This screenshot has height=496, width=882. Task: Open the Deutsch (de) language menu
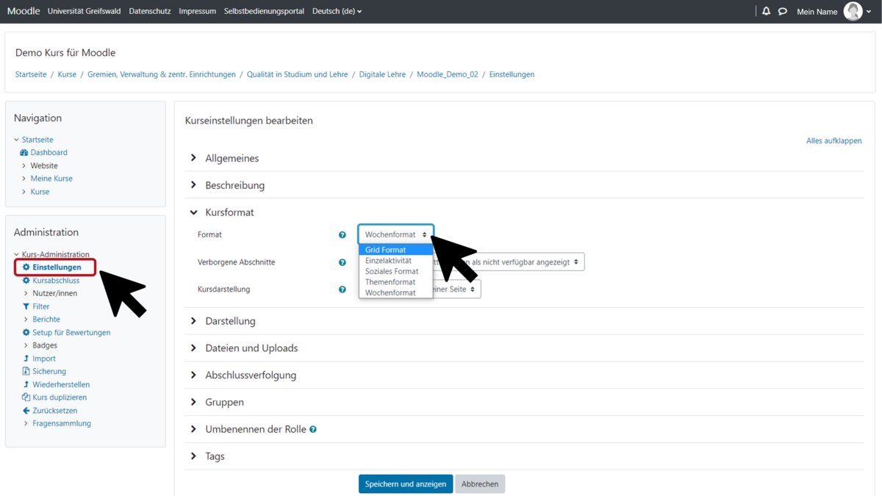337,11
